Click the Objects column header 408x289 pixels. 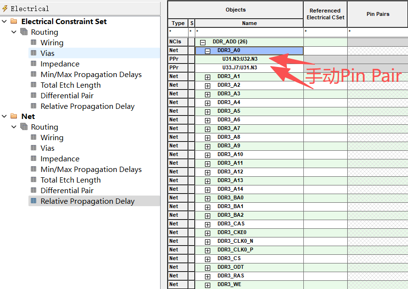pyautogui.click(x=235, y=10)
